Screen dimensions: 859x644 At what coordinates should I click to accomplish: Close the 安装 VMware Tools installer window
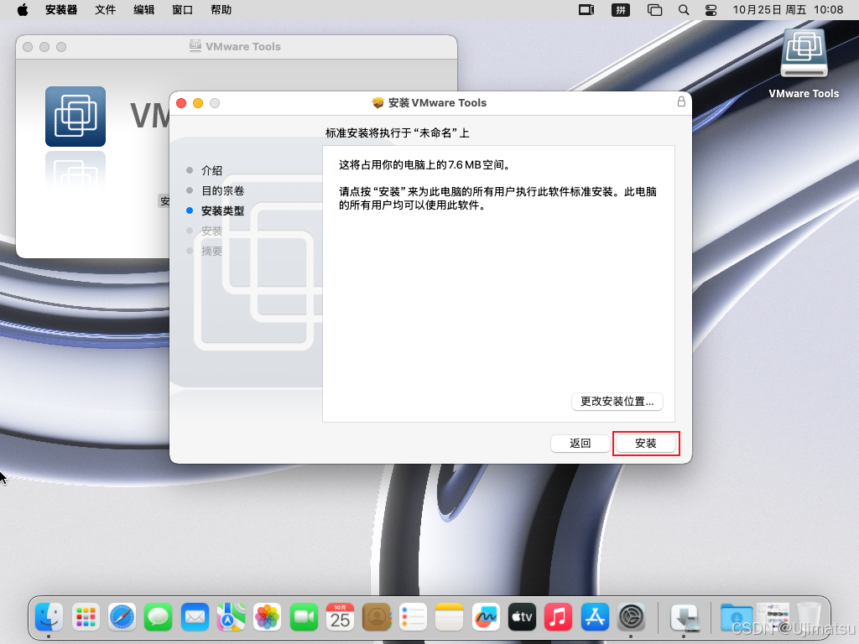tap(181, 103)
